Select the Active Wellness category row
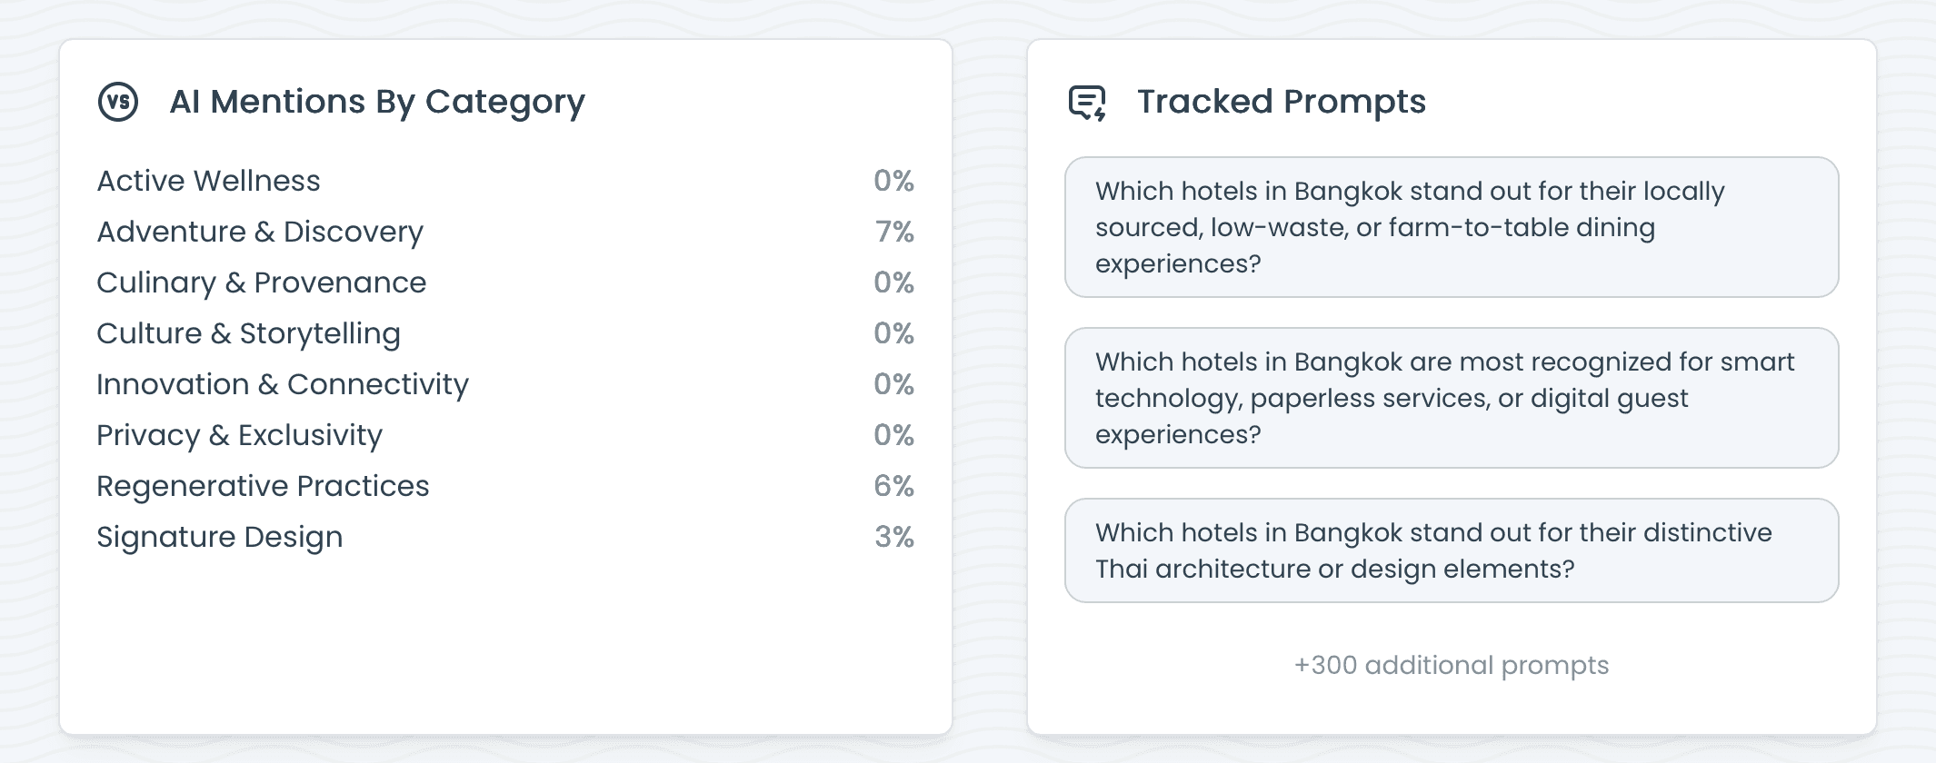Image resolution: width=1936 pixels, height=763 pixels. click(209, 181)
